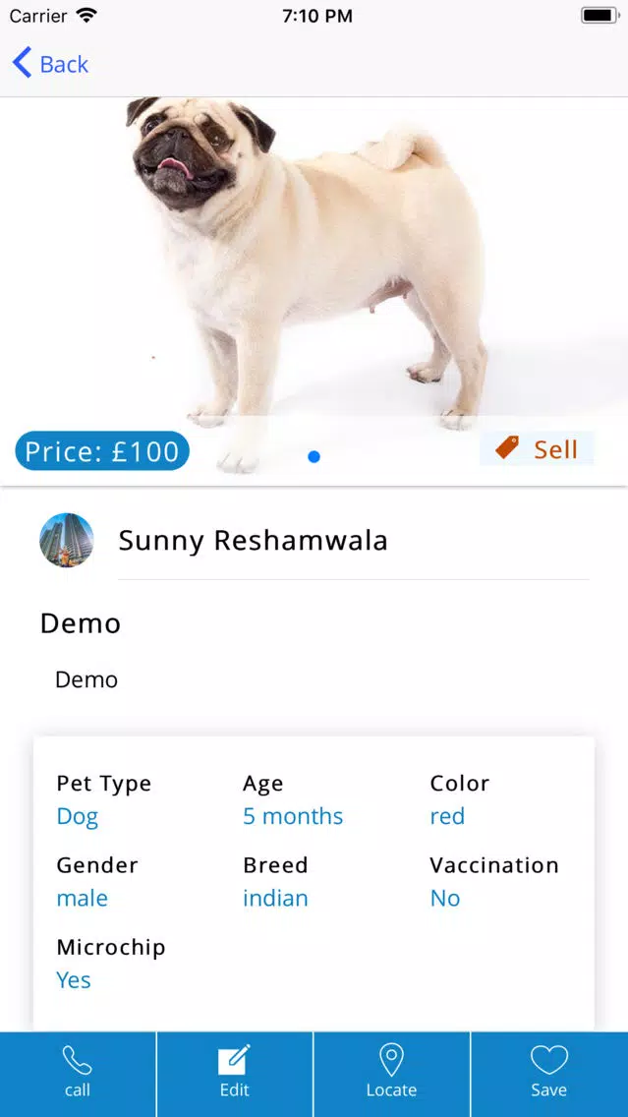Screen dimensions: 628x1117
Task: Tap the Sell label button
Action: pyautogui.click(x=537, y=448)
